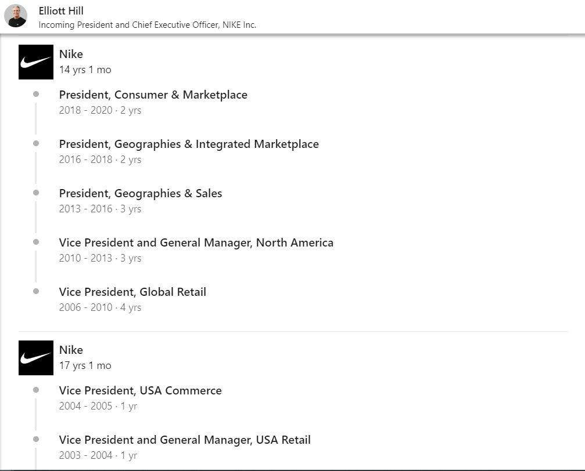
Task: Click timeline dot for General Manager, North America
Action: [x=36, y=242]
